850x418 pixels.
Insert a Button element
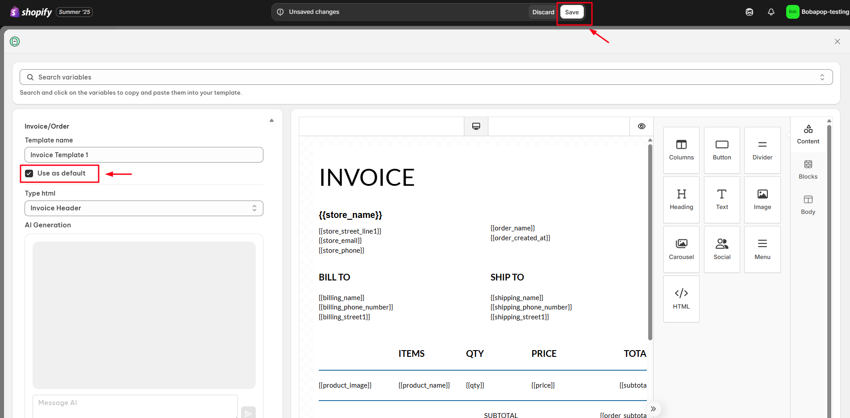[x=722, y=150]
